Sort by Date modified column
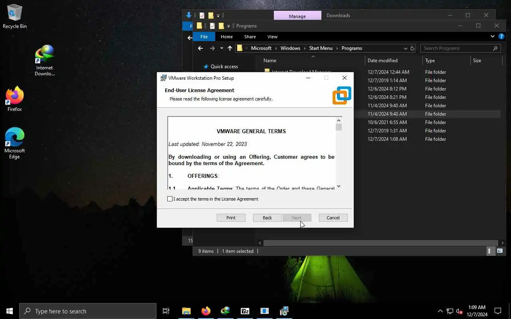The image size is (511, 319). [x=382, y=61]
